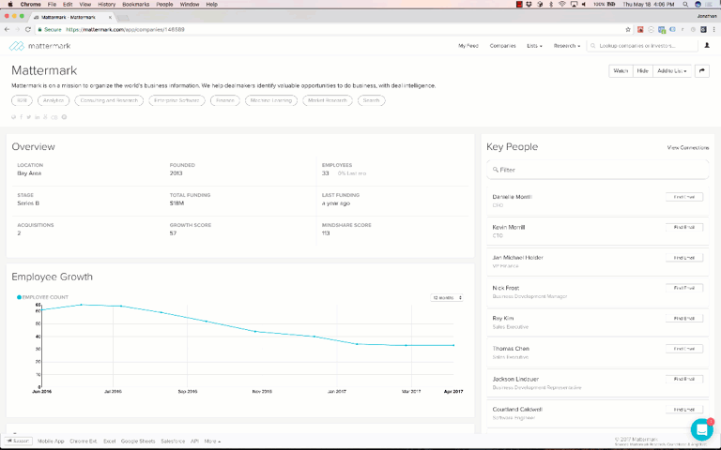Click the Lookup companies search box
721x450 pixels.
tap(642, 46)
